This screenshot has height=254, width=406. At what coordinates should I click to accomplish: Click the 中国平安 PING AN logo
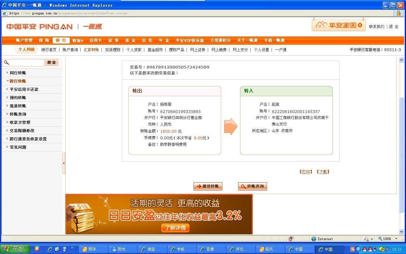tap(39, 27)
